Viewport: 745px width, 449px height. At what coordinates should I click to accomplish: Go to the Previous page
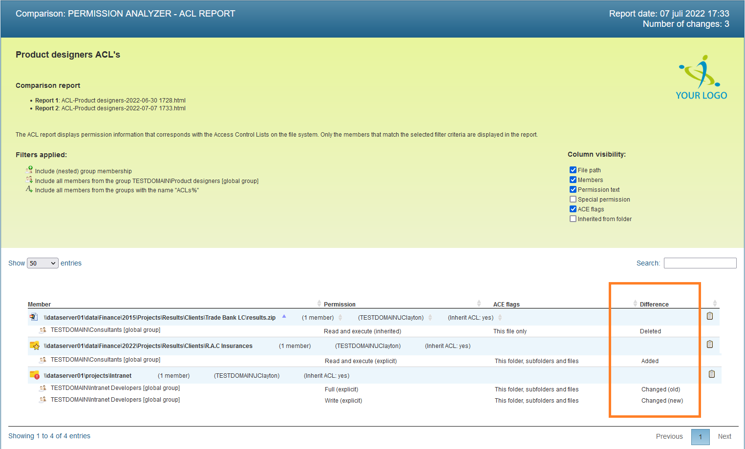point(669,436)
